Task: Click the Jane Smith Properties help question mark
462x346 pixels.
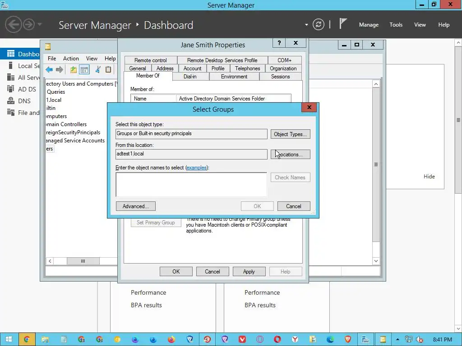Action: point(279,43)
